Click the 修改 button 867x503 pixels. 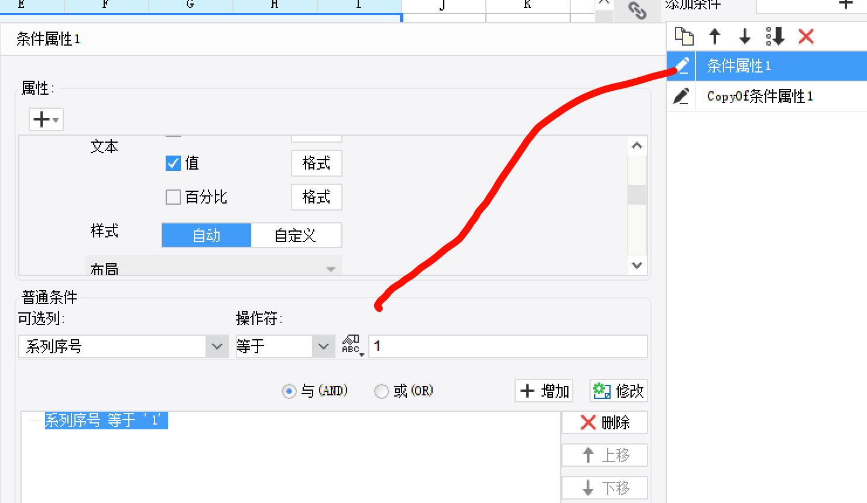click(619, 391)
